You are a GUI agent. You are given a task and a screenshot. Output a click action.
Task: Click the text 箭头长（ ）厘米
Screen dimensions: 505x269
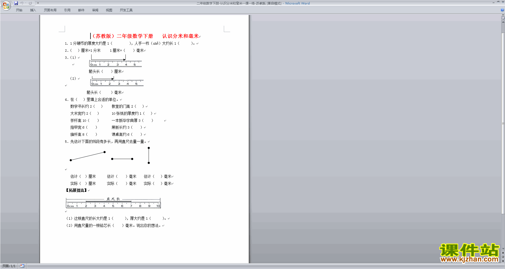click(106, 71)
